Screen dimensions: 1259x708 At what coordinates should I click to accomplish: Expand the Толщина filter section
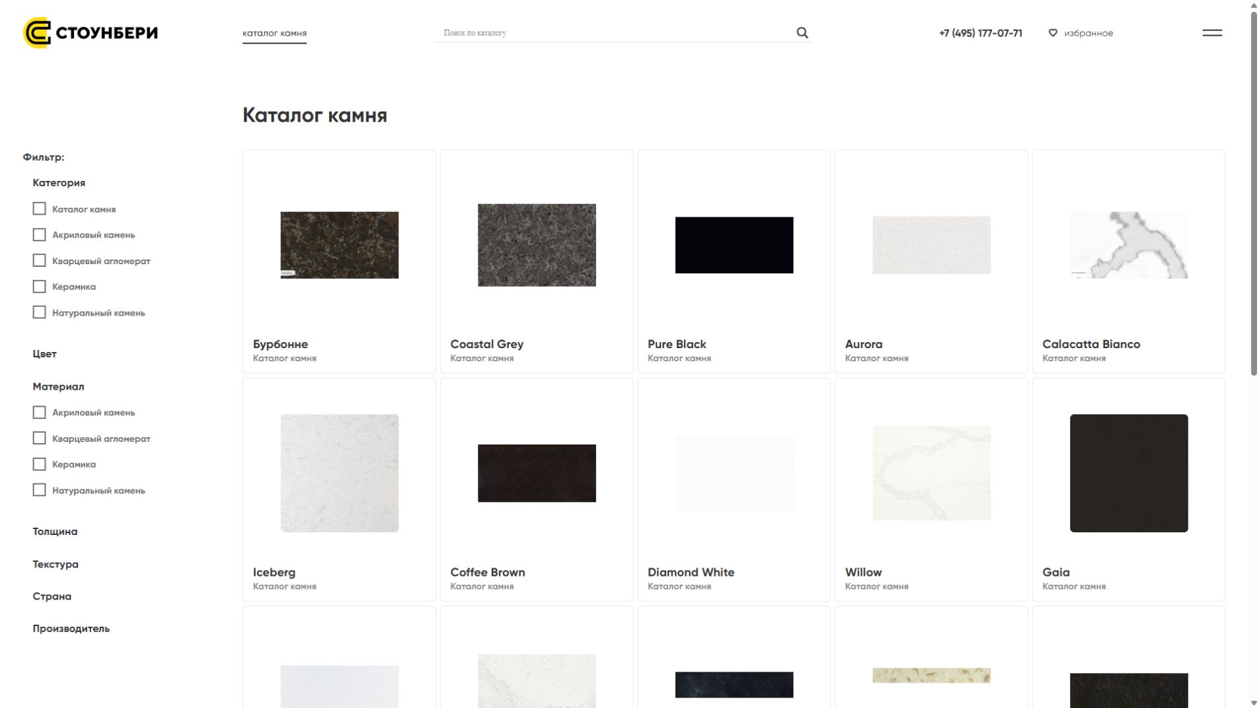pyautogui.click(x=55, y=532)
